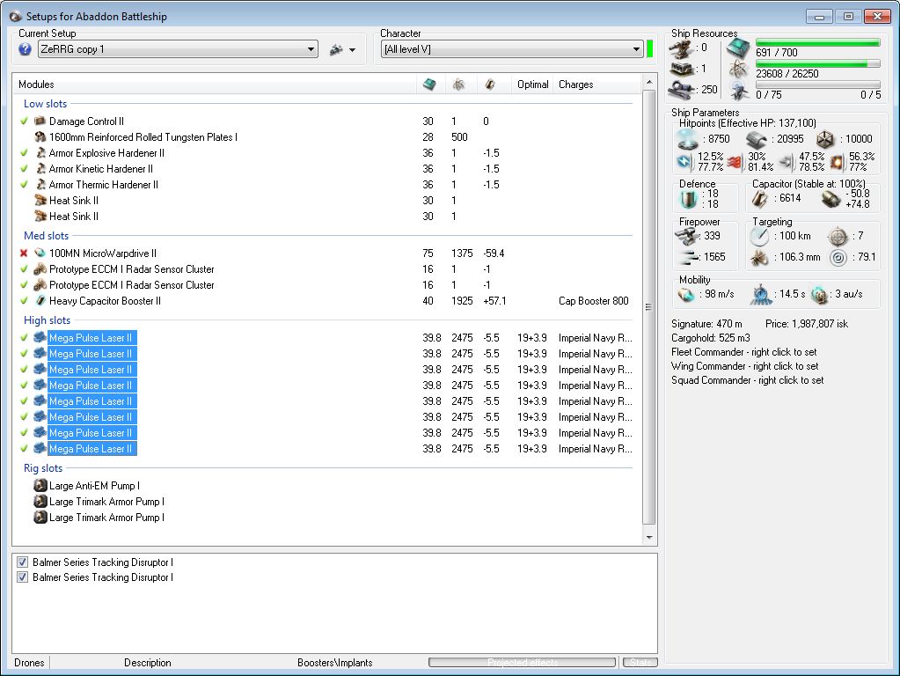Click the Damage Control II module icon

click(40, 121)
